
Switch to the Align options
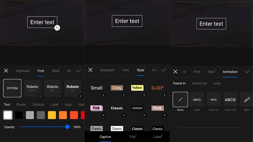68,104
